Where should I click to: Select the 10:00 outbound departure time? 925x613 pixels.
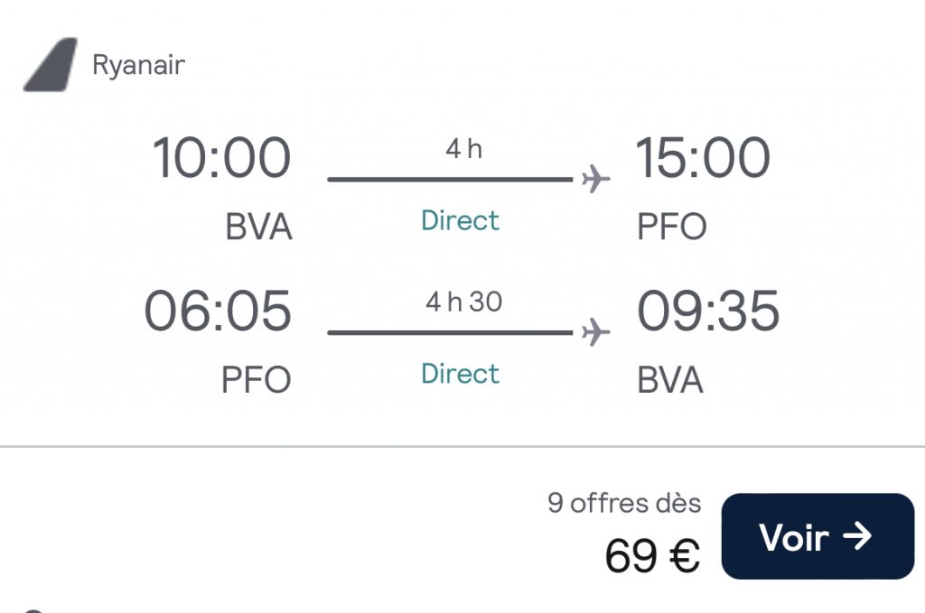pos(221,158)
